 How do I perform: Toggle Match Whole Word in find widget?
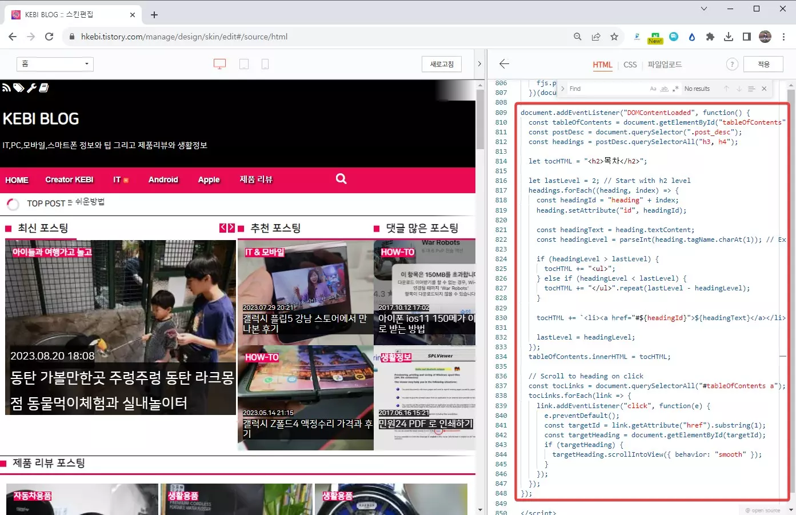665,89
